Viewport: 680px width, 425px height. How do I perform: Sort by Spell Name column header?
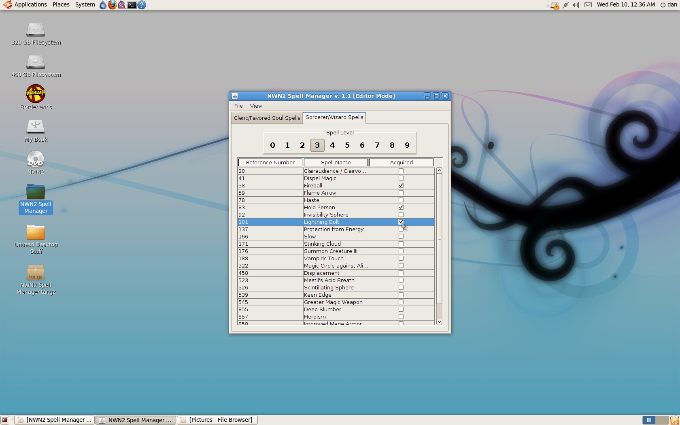coord(336,162)
